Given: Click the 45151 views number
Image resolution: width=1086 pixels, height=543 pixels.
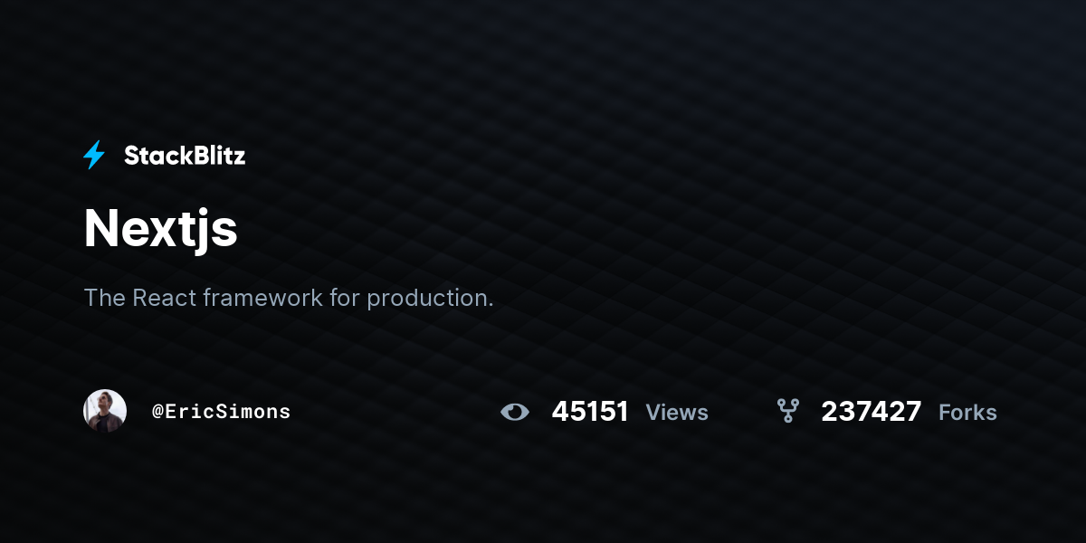Looking at the screenshot, I should click(x=590, y=412).
